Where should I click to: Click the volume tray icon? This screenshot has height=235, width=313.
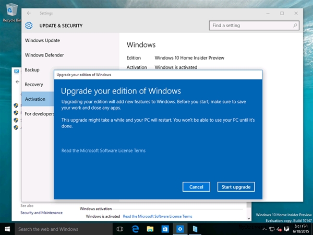pyautogui.click(x=279, y=229)
